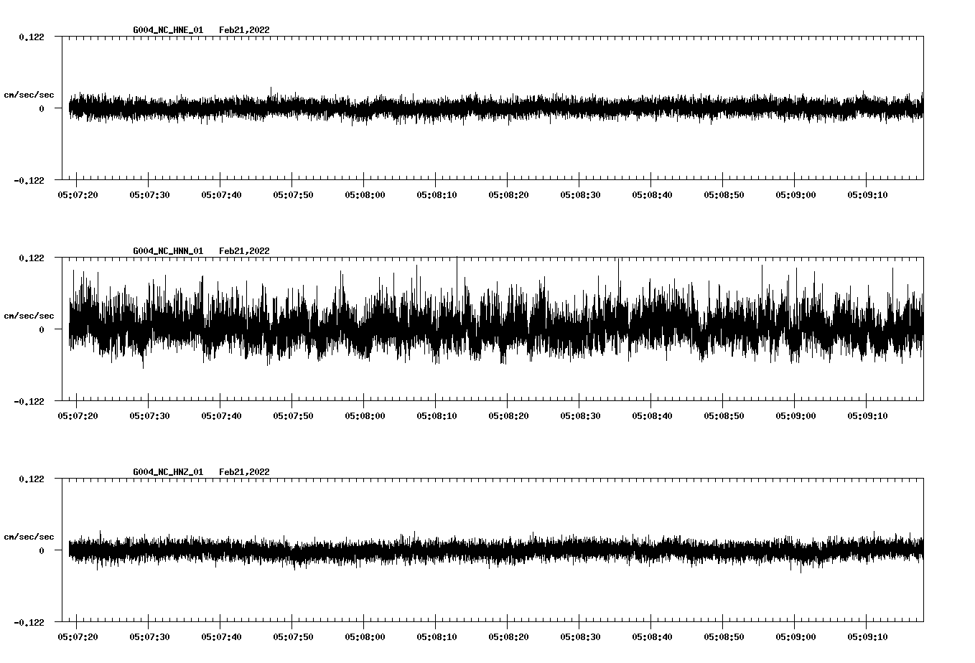Pick 05:08:40 tick label under HNZ plot
Viewport: 975px width, 663px height.
(652, 636)
